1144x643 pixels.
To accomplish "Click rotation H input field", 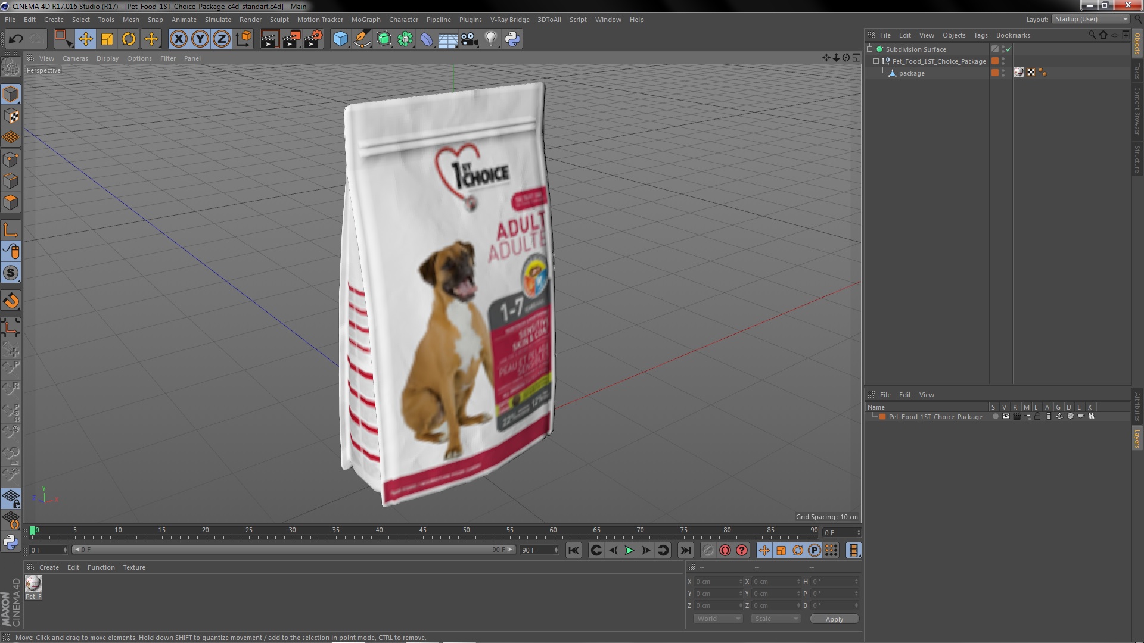I will click(x=835, y=582).
